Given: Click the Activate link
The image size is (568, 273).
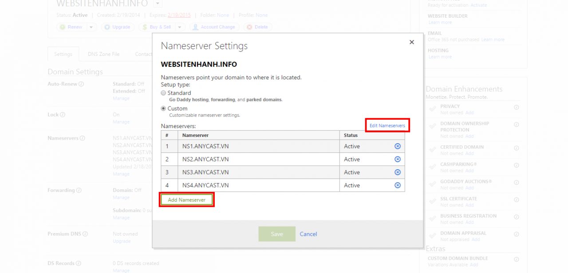Looking at the screenshot, I should coord(479,5).
